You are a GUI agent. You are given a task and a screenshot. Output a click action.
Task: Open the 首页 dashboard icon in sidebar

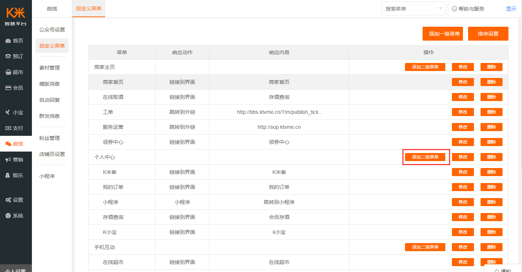pyautogui.click(x=8, y=41)
